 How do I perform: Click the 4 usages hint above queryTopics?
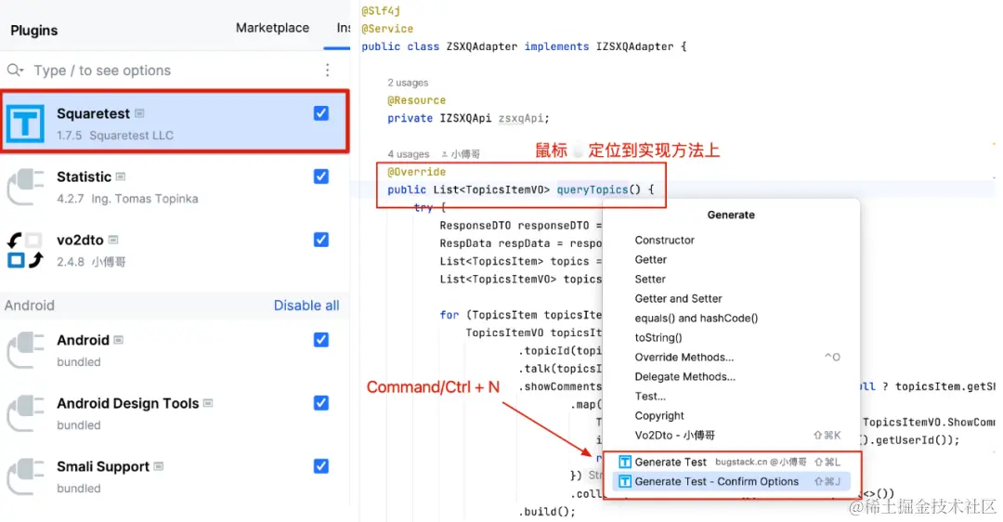tap(408, 153)
